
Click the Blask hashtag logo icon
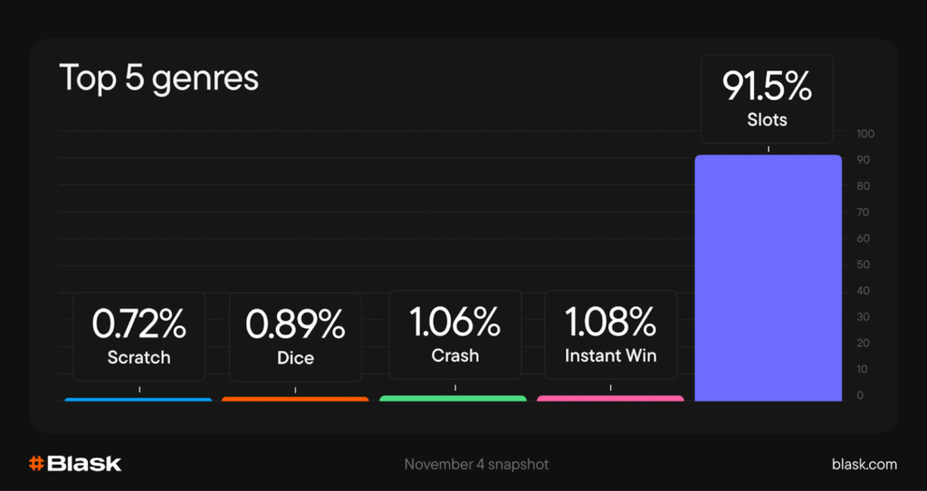click(x=36, y=464)
